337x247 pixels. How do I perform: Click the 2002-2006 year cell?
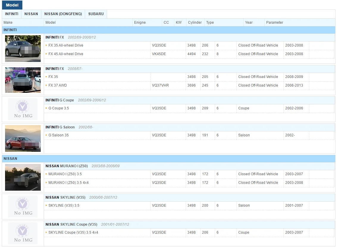[294, 108]
